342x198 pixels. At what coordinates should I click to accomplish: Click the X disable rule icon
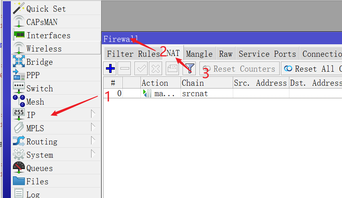(x=156, y=69)
